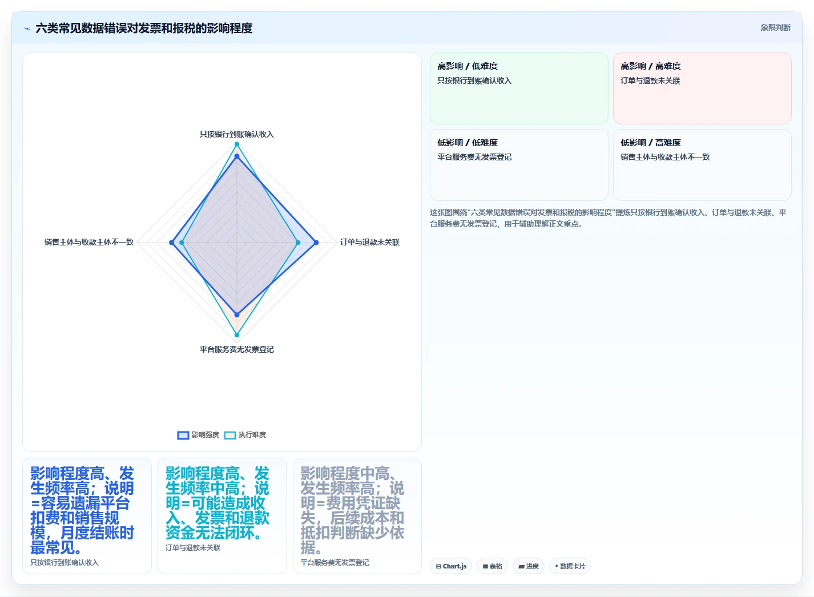
Task: Select the 高影响 / 高难度 quadrant card
Action: click(702, 88)
